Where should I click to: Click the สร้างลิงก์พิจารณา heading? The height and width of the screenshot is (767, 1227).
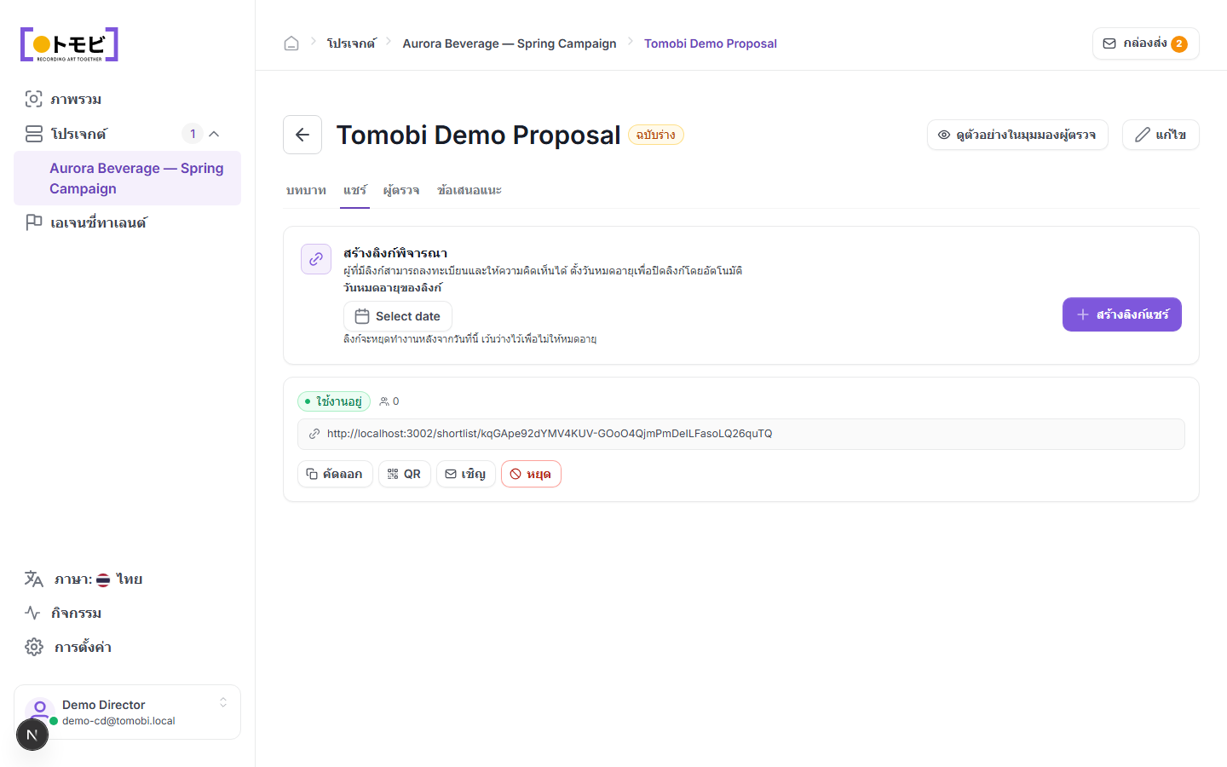395,253
